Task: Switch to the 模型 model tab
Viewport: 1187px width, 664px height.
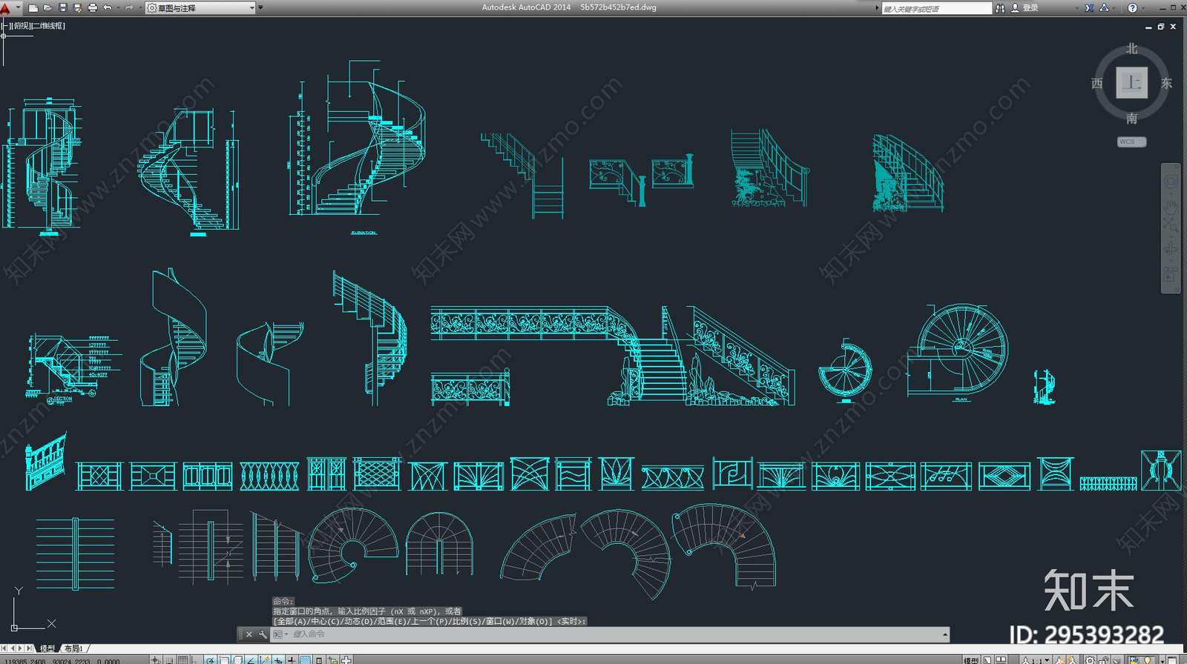Action: pyautogui.click(x=47, y=648)
